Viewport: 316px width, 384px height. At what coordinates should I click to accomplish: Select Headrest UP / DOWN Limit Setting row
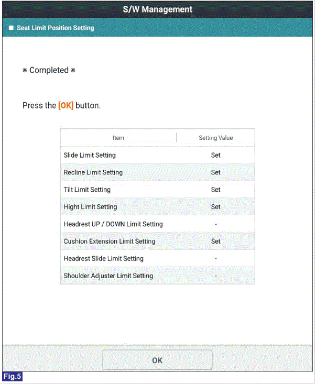pos(158,224)
